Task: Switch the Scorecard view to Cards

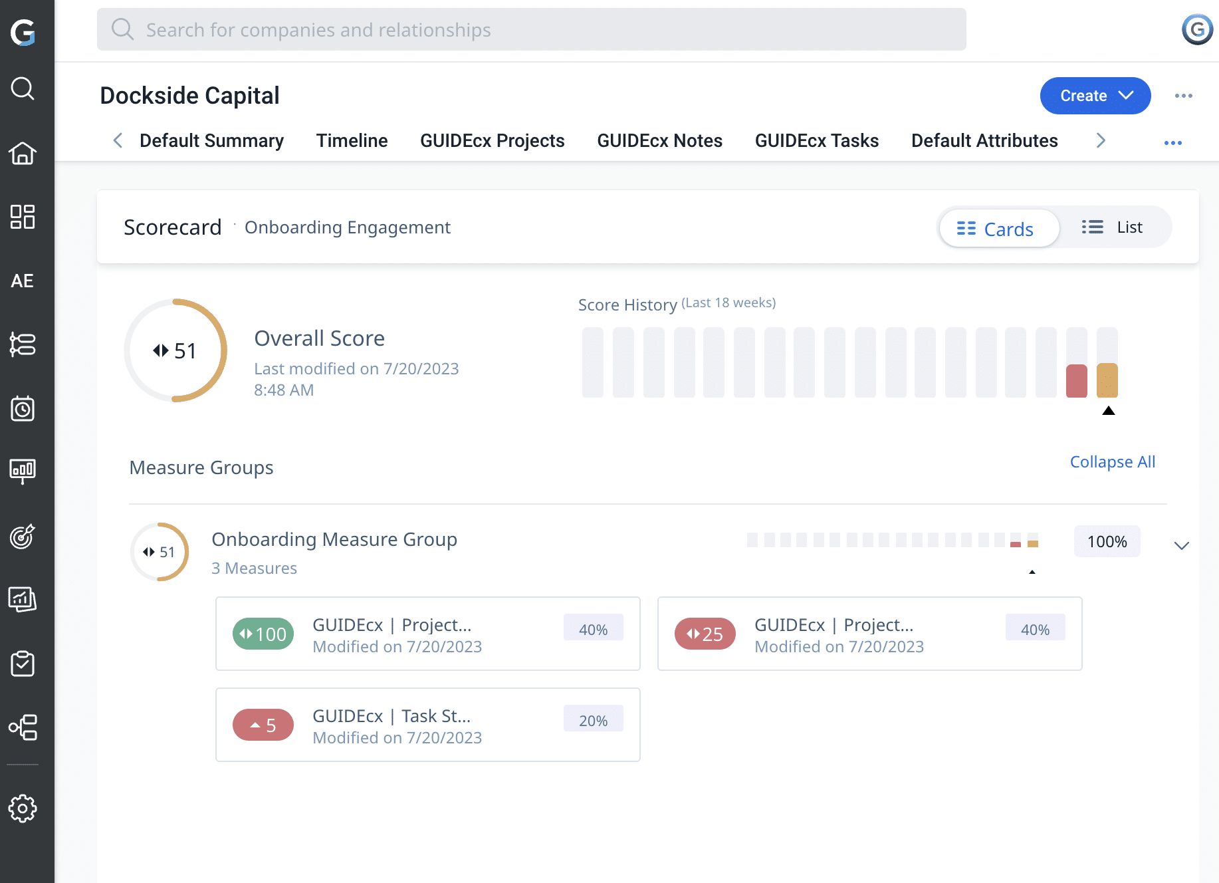Action: coord(999,228)
